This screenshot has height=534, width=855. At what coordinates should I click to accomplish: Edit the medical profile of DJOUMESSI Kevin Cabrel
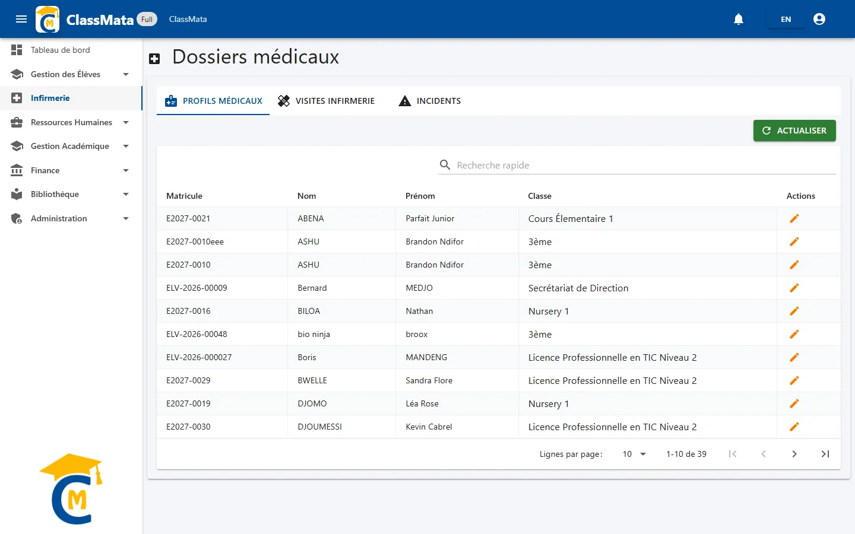click(794, 427)
